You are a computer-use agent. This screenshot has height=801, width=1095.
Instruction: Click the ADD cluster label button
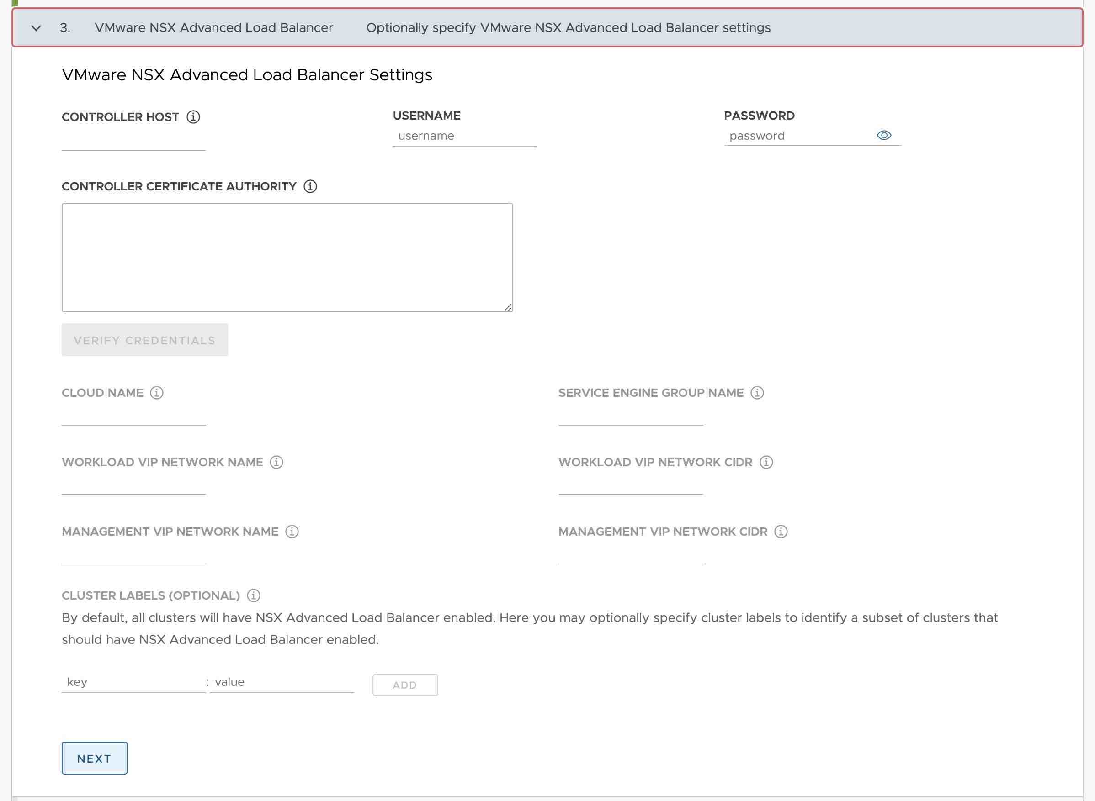click(x=405, y=685)
